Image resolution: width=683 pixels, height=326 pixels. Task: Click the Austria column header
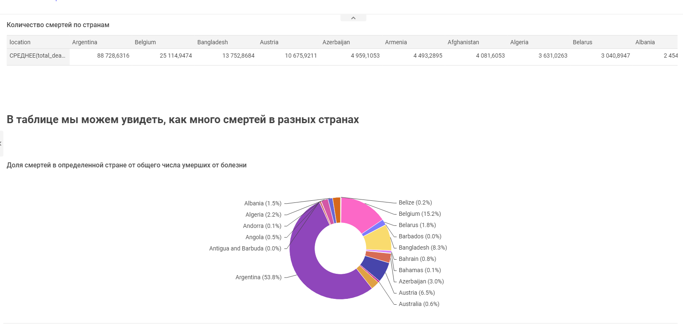coord(269,42)
